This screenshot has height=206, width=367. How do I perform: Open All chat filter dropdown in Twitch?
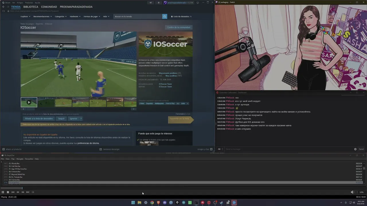click(220, 149)
